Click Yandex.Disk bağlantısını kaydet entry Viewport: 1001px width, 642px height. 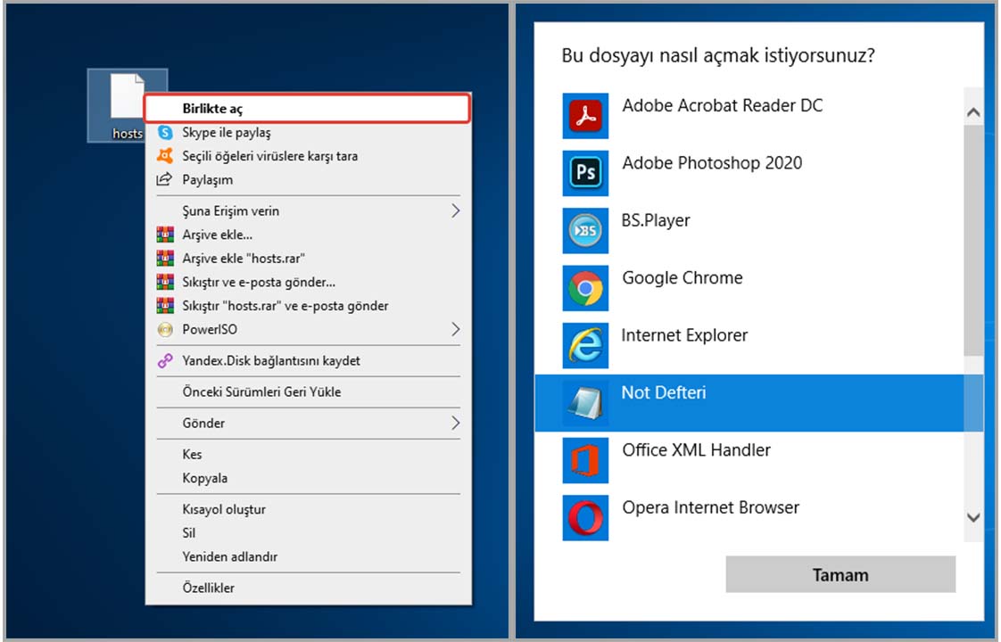[x=271, y=361]
